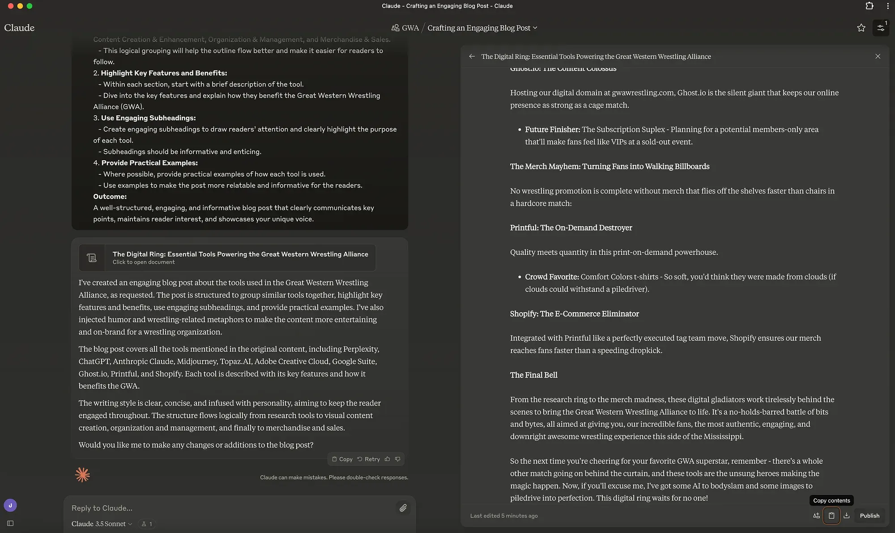The height and width of the screenshot is (533, 895).
Task: Click 'Printful: The On-Demand Destroyer' heading
Action: (571, 228)
